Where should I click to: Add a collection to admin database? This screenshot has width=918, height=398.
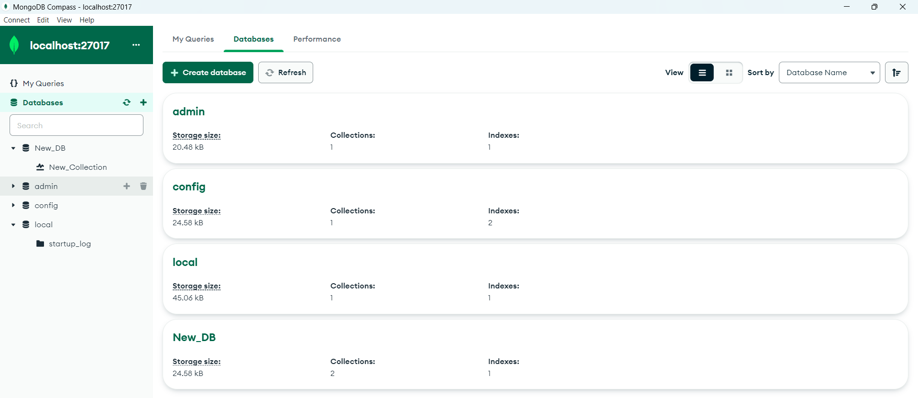point(127,186)
